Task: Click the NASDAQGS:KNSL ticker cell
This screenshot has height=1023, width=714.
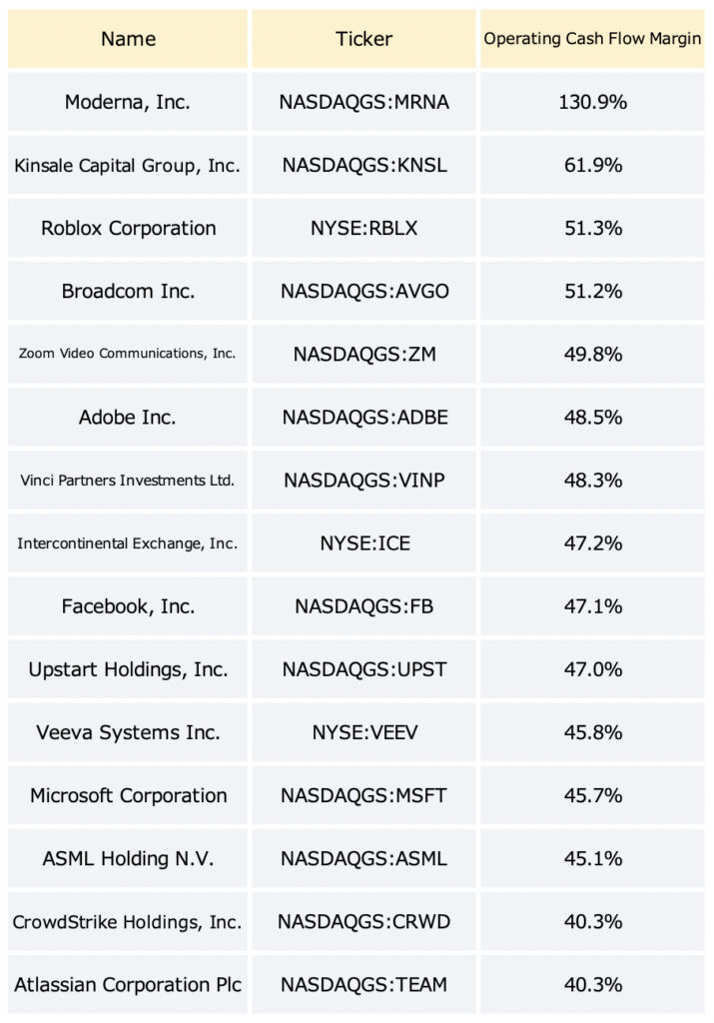Action: click(363, 165)
